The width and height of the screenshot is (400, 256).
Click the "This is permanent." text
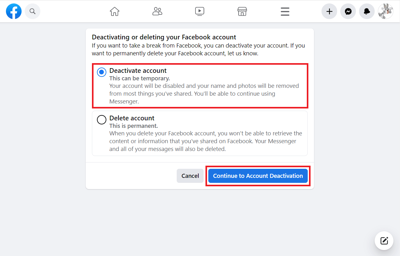pos(134,126)
